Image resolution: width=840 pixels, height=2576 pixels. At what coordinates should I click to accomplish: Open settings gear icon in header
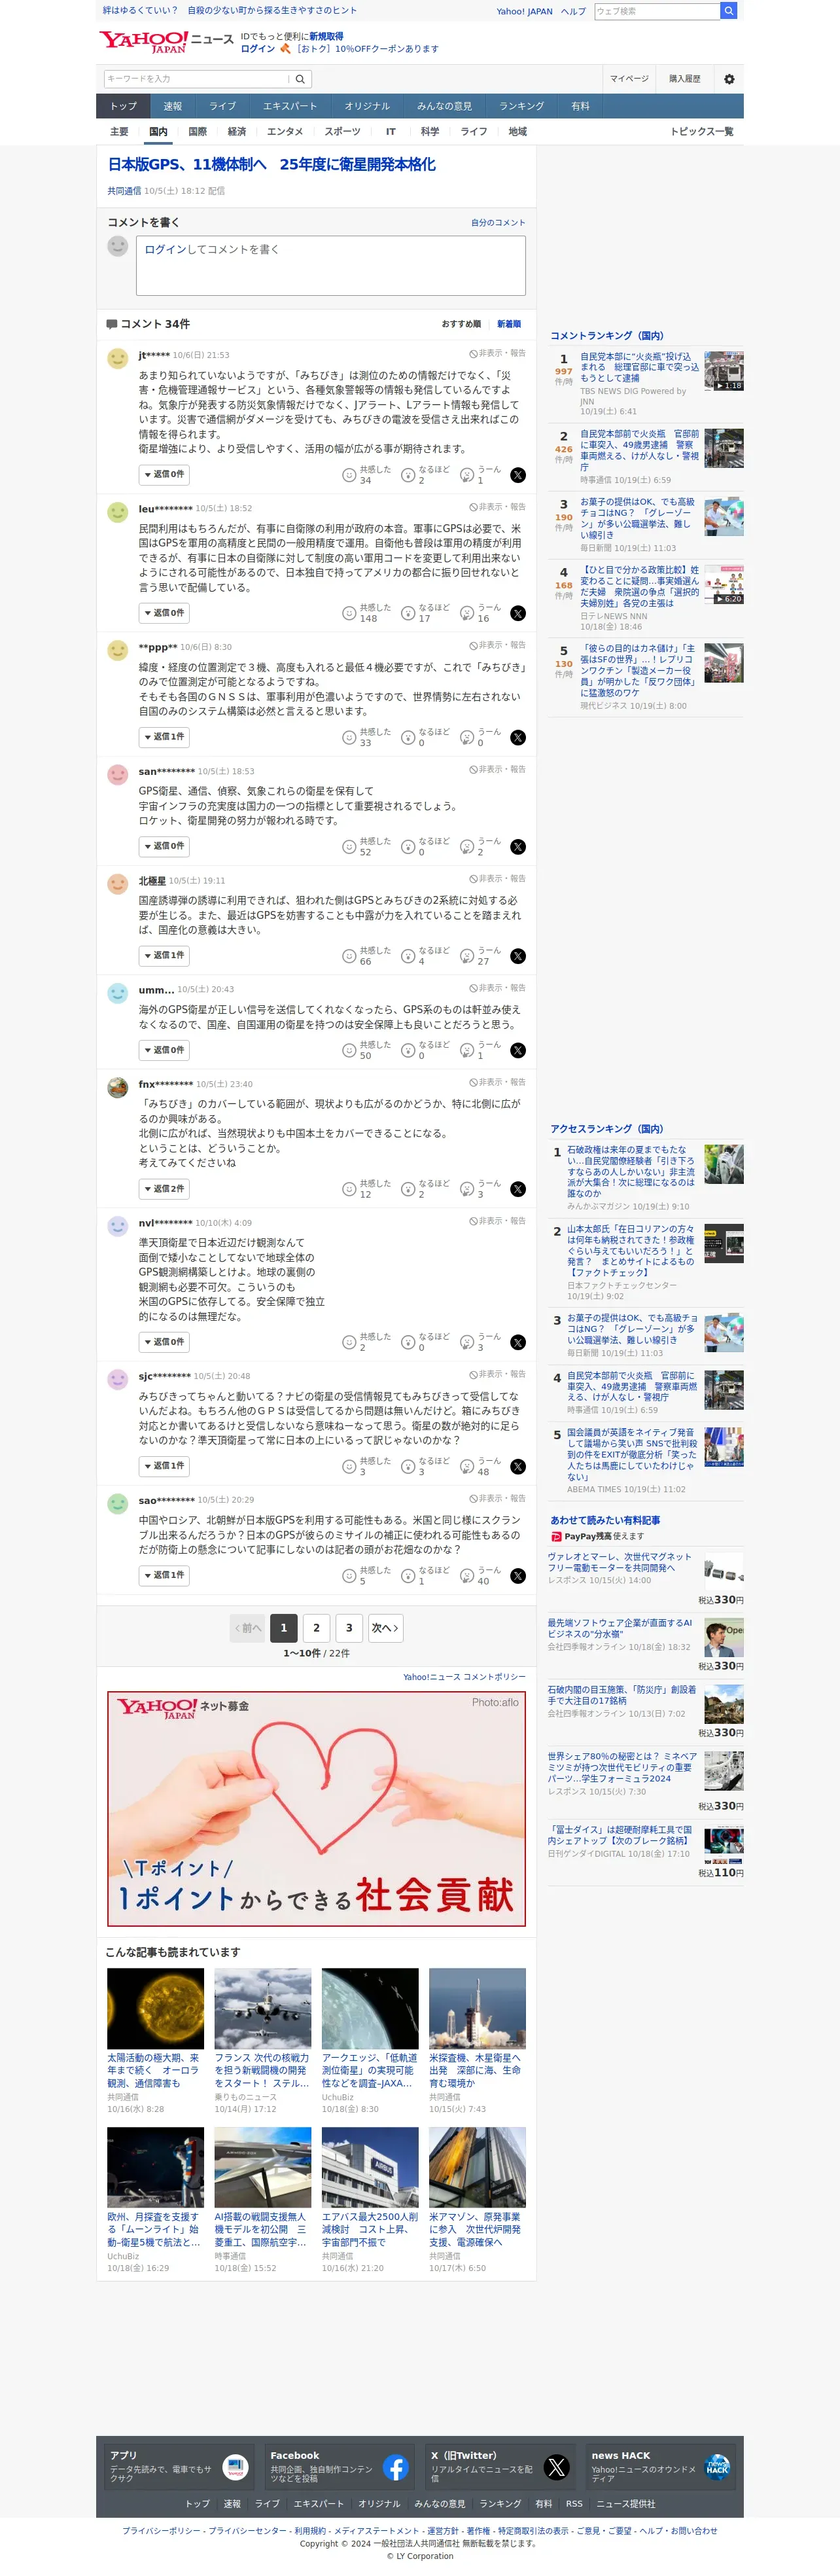tap(729, 79)
